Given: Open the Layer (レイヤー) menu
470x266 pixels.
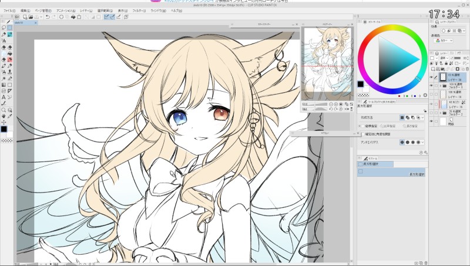Looking at the screenshot, I should pyautogui.click(x=86, y=11).
